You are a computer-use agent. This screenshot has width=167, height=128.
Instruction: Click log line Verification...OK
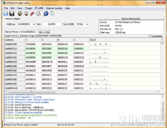(x=18, y=118)
